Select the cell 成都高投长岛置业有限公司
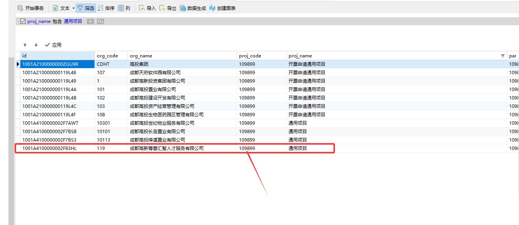 [x=182, y=131]
